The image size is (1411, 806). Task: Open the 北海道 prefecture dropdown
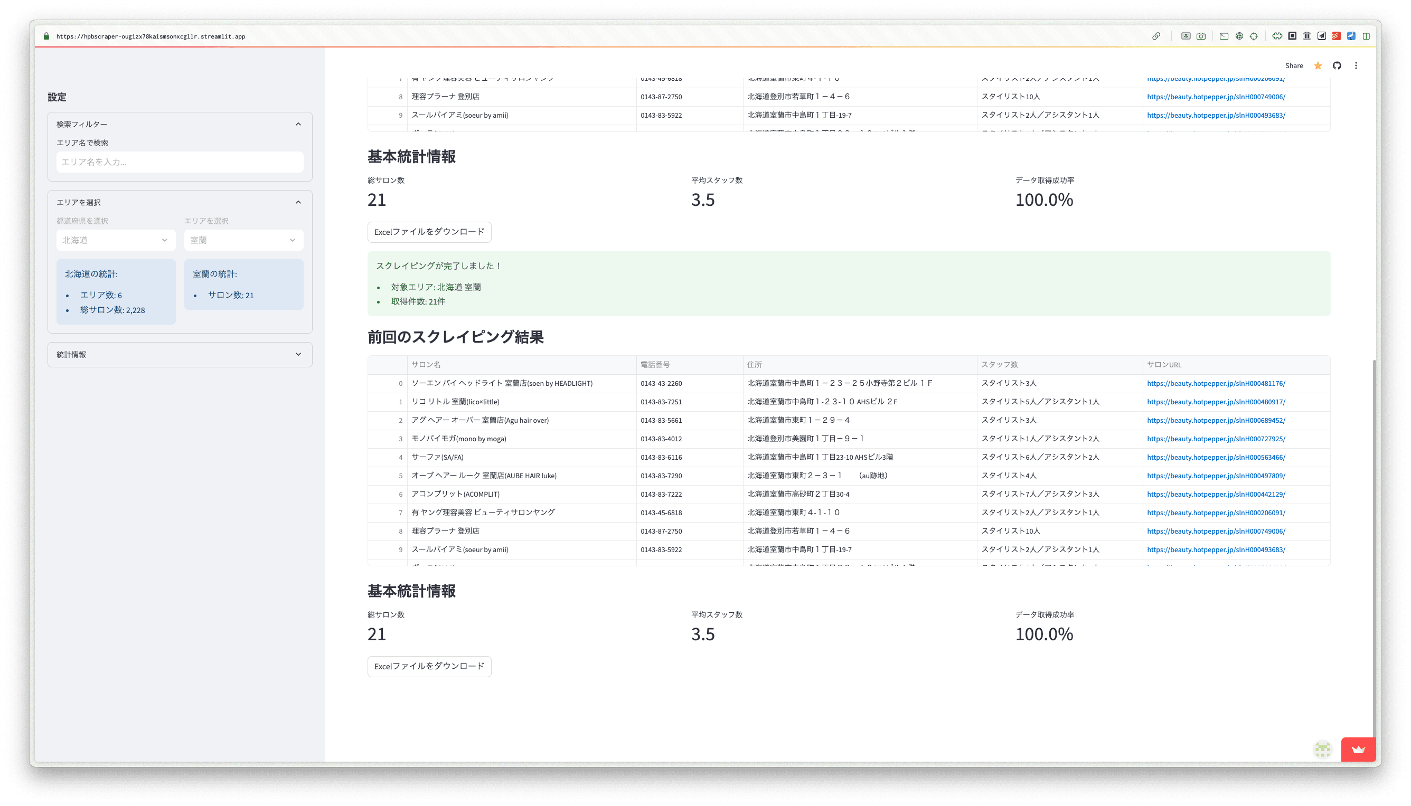coord(116,240)
